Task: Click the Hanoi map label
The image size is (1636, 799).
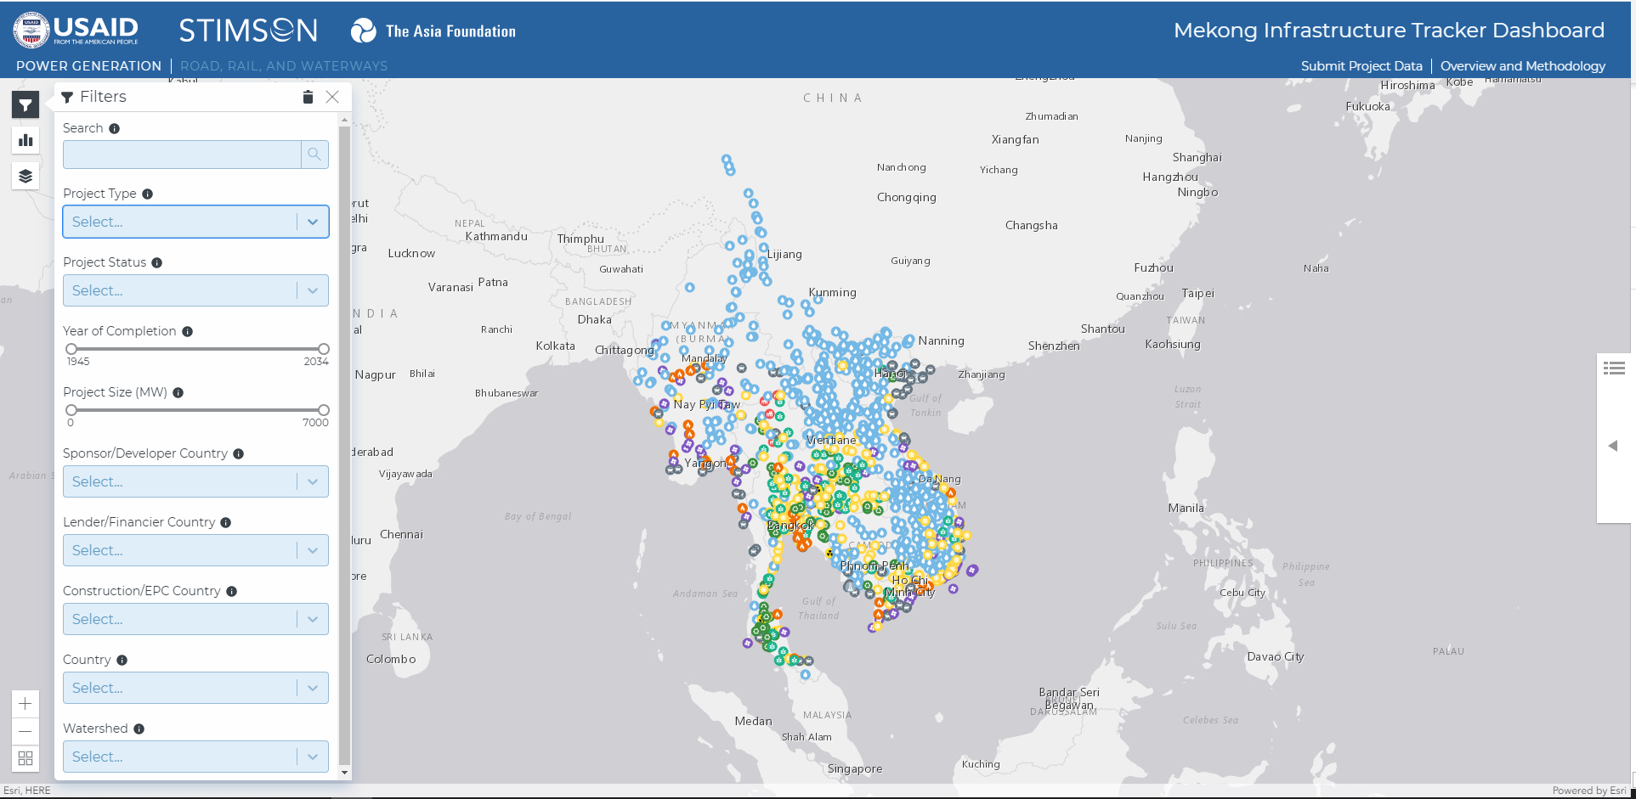Action: tap(891, 374)
